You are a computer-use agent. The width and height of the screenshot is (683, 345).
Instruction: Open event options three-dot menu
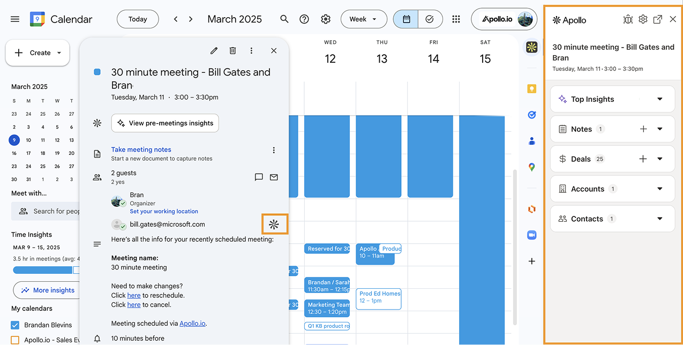tap(251, 50)
